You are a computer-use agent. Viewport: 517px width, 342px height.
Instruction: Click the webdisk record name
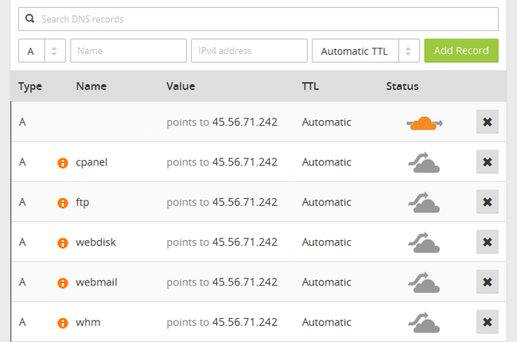(x=95, y=242)
